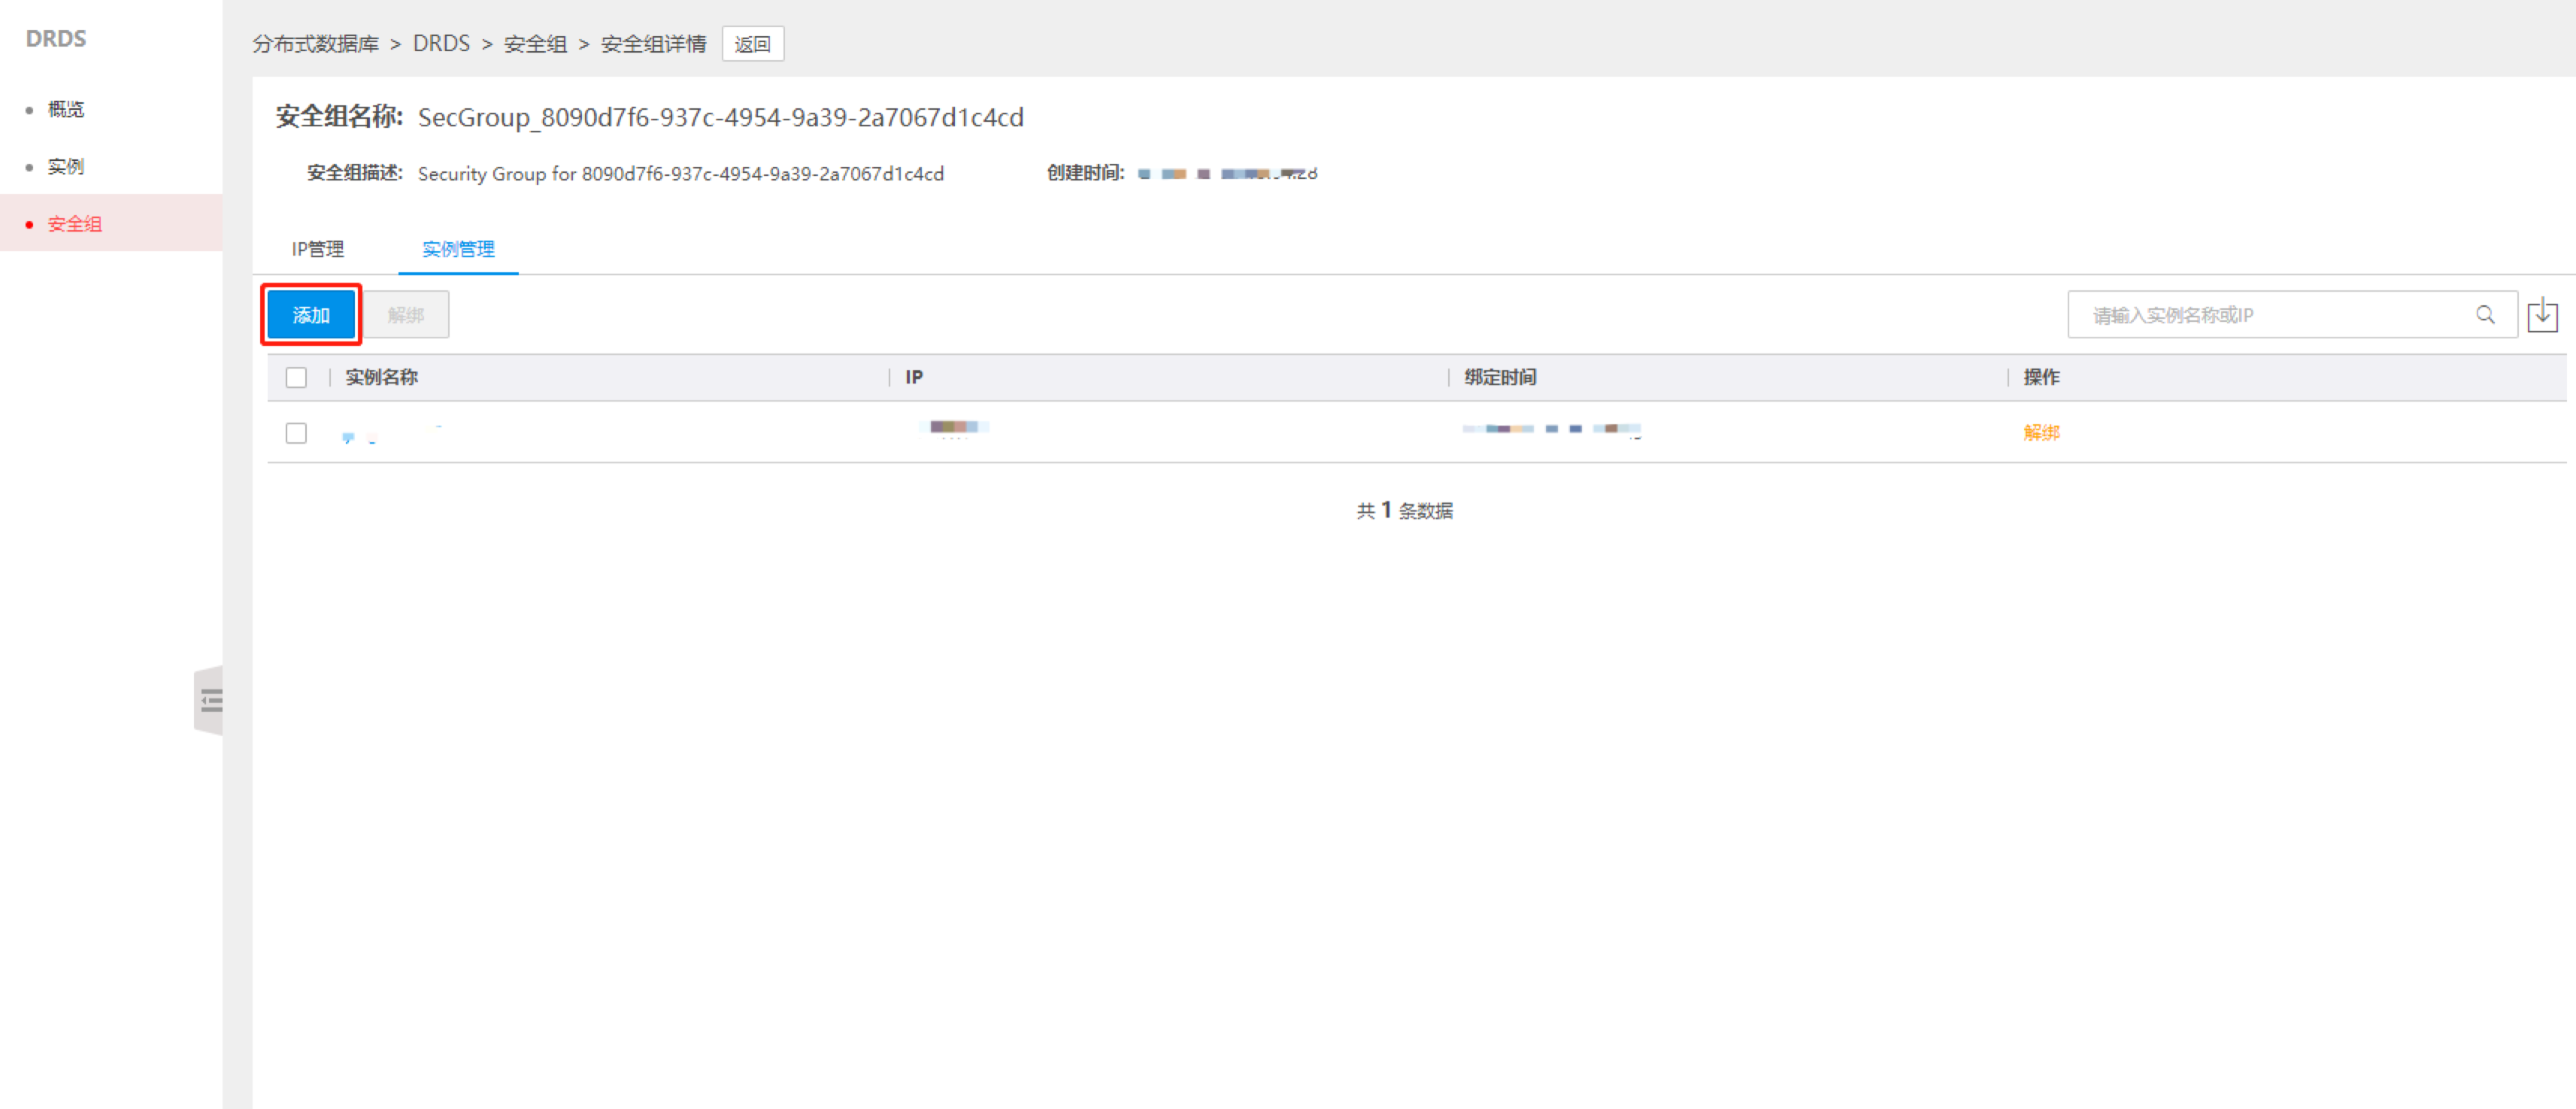Click the 分布式数据库 breadcrumb
Screen dimensions: 2576x1109
tap(315, 44)
